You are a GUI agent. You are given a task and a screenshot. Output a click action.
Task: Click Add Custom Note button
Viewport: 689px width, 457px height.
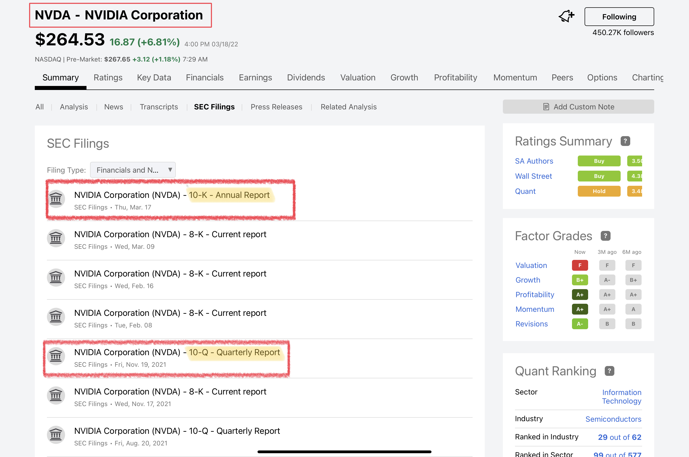[x=578, y=107]
